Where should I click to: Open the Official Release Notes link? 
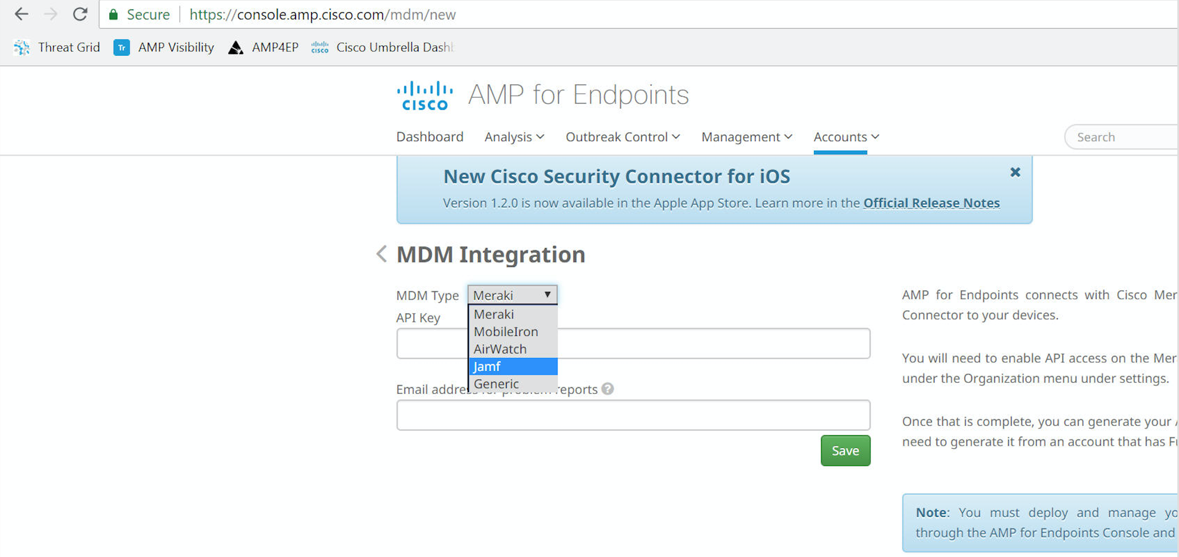coord(931,203)
